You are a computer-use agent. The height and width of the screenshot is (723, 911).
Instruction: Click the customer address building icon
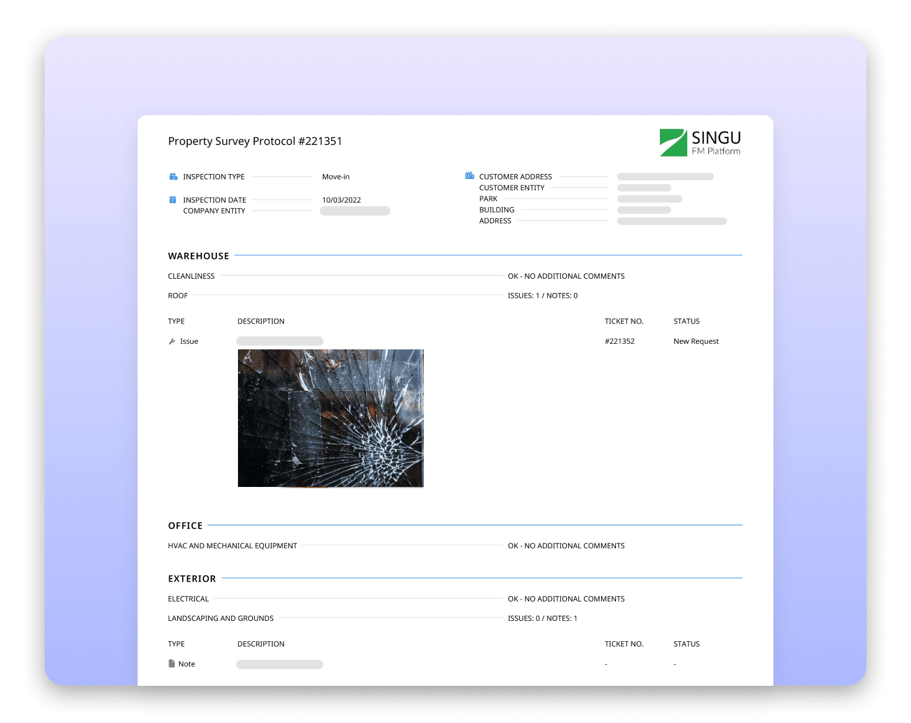(470, 176)
